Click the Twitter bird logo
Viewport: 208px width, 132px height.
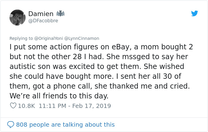point(194,13)
